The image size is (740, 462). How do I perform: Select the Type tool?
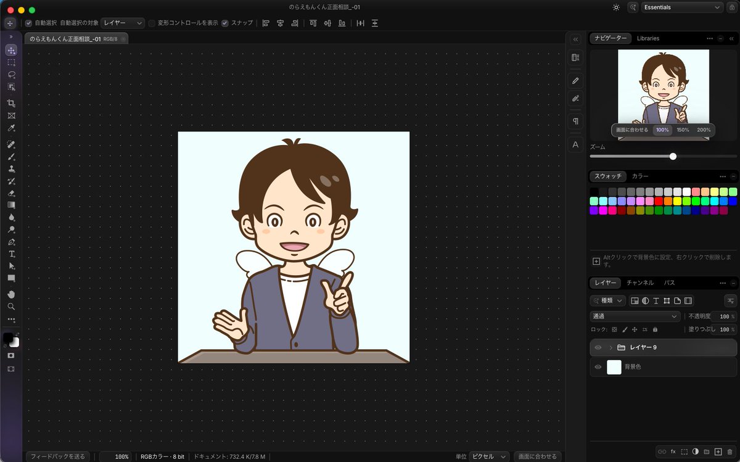click(x=11, y=254)
